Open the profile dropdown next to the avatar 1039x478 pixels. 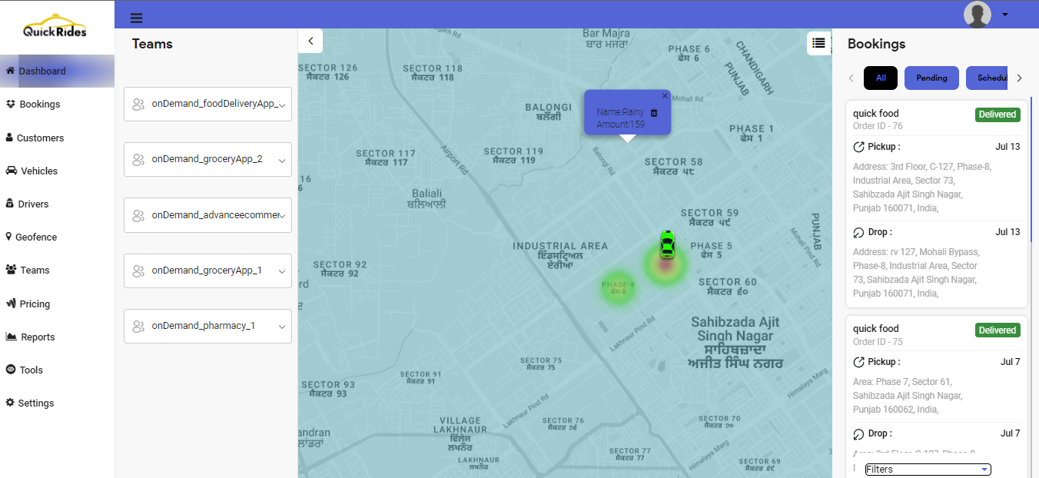[1004, 15]
